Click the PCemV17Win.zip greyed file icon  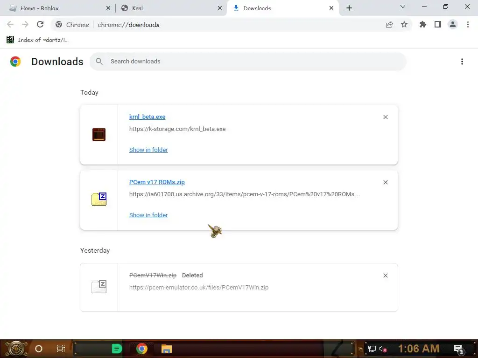[x=99, y=287]
